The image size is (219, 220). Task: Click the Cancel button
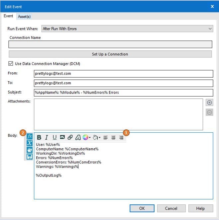[171, 208]
